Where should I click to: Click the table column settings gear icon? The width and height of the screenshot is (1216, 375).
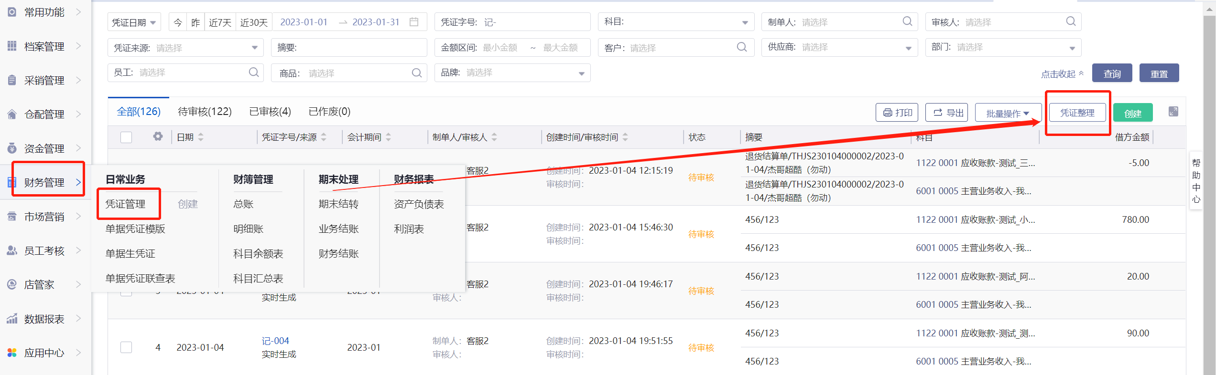[158, 137]
